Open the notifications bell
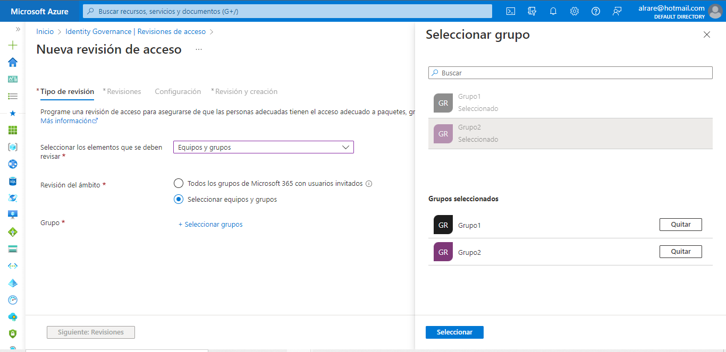 553,11
